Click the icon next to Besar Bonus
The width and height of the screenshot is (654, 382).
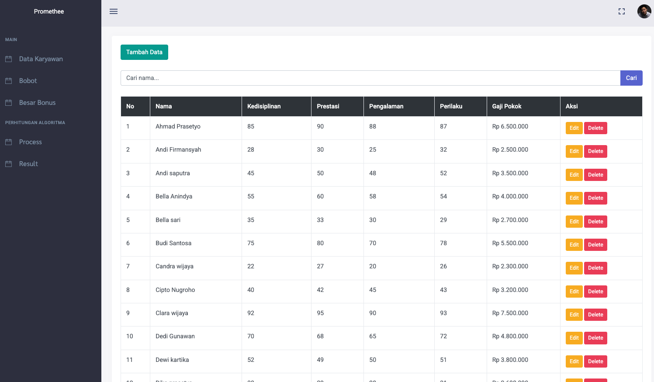point(8,103)
